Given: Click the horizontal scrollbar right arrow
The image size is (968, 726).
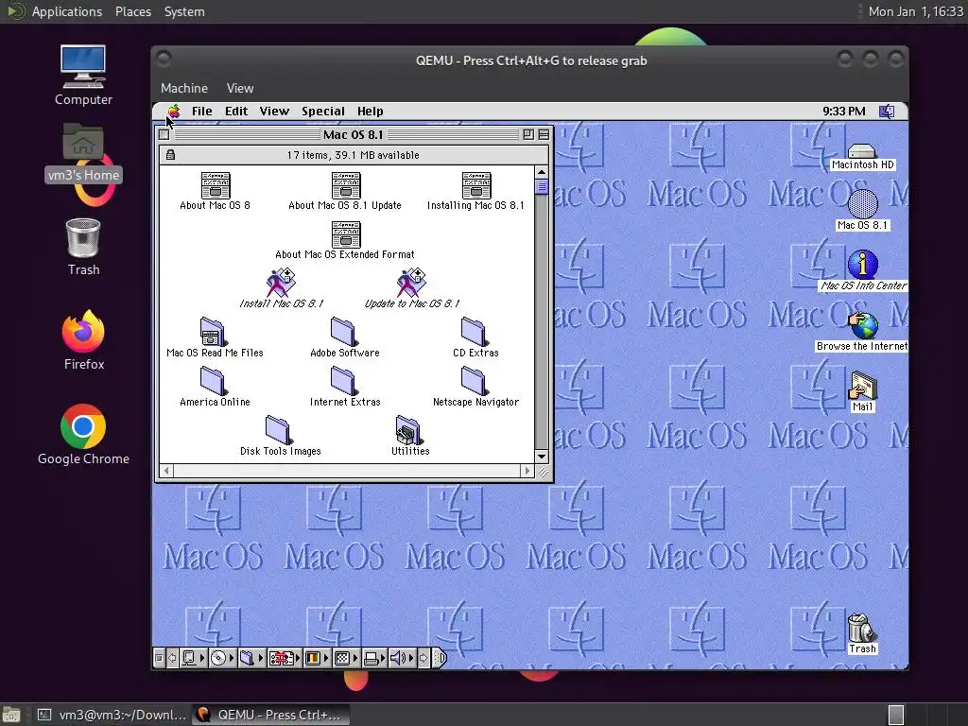Looking at the screenshot, I should 527,471.
